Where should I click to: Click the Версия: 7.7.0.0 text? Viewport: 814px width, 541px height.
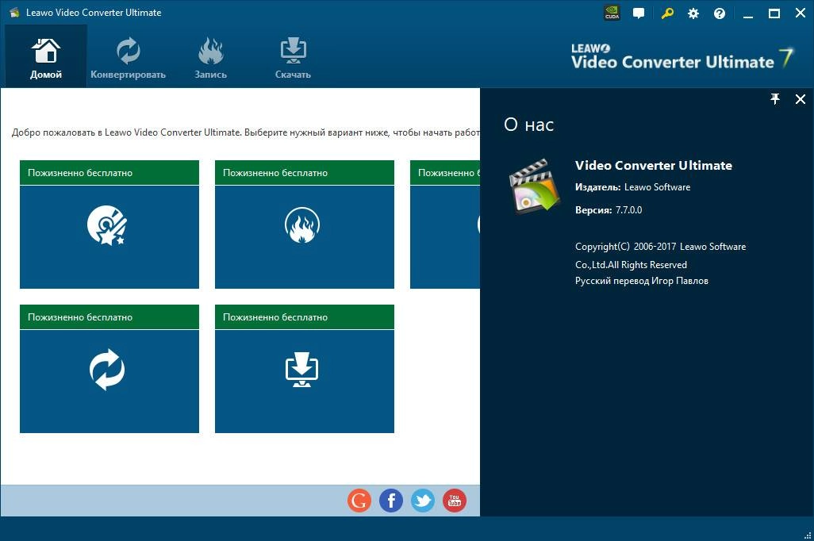(x=609, y=209)
